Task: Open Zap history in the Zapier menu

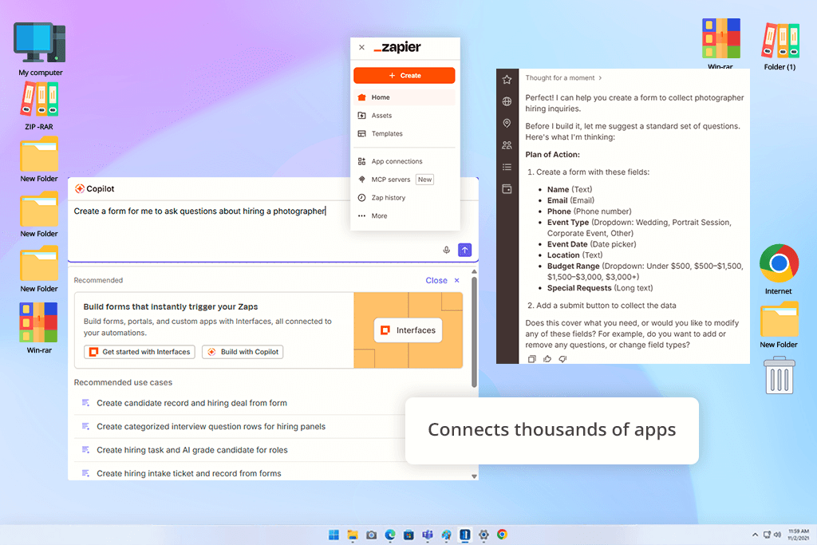Action: (x=405, y=198)
